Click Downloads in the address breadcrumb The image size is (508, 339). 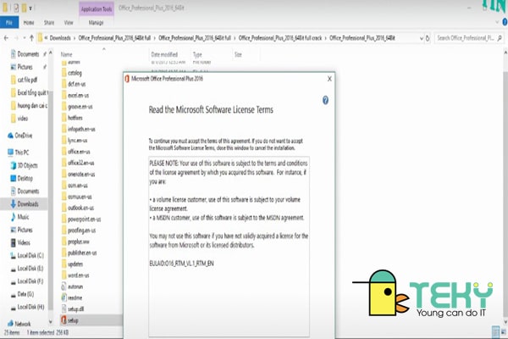pos(60,38)
